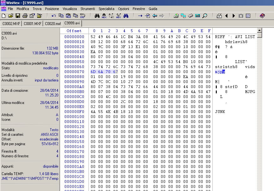Click the camera snapshot icon

241,16
